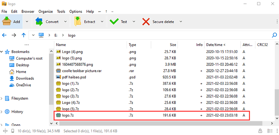The image size is (279, 135).
Task: Select the Downloads bookmark
Action: (25, 78)
